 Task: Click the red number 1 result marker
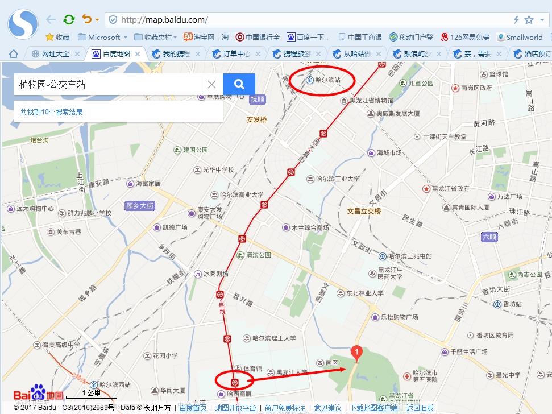(356, 354)
